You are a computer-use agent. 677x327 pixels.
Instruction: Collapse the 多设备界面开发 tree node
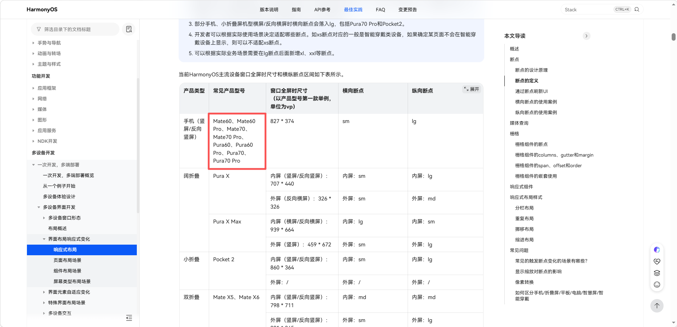click(39, 207)
